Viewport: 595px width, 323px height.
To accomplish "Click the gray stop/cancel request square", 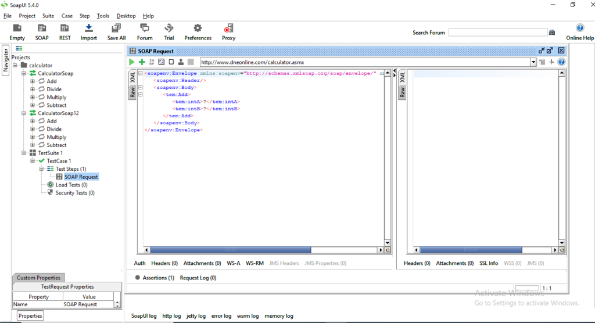I will click(x=191, y=62).
